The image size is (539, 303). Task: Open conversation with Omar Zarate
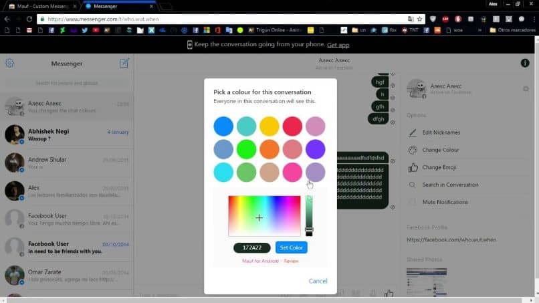[x=67, y=275]
